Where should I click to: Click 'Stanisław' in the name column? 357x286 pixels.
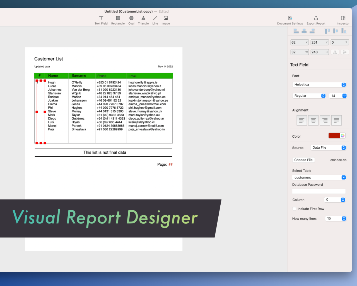[x=55, y=93]
